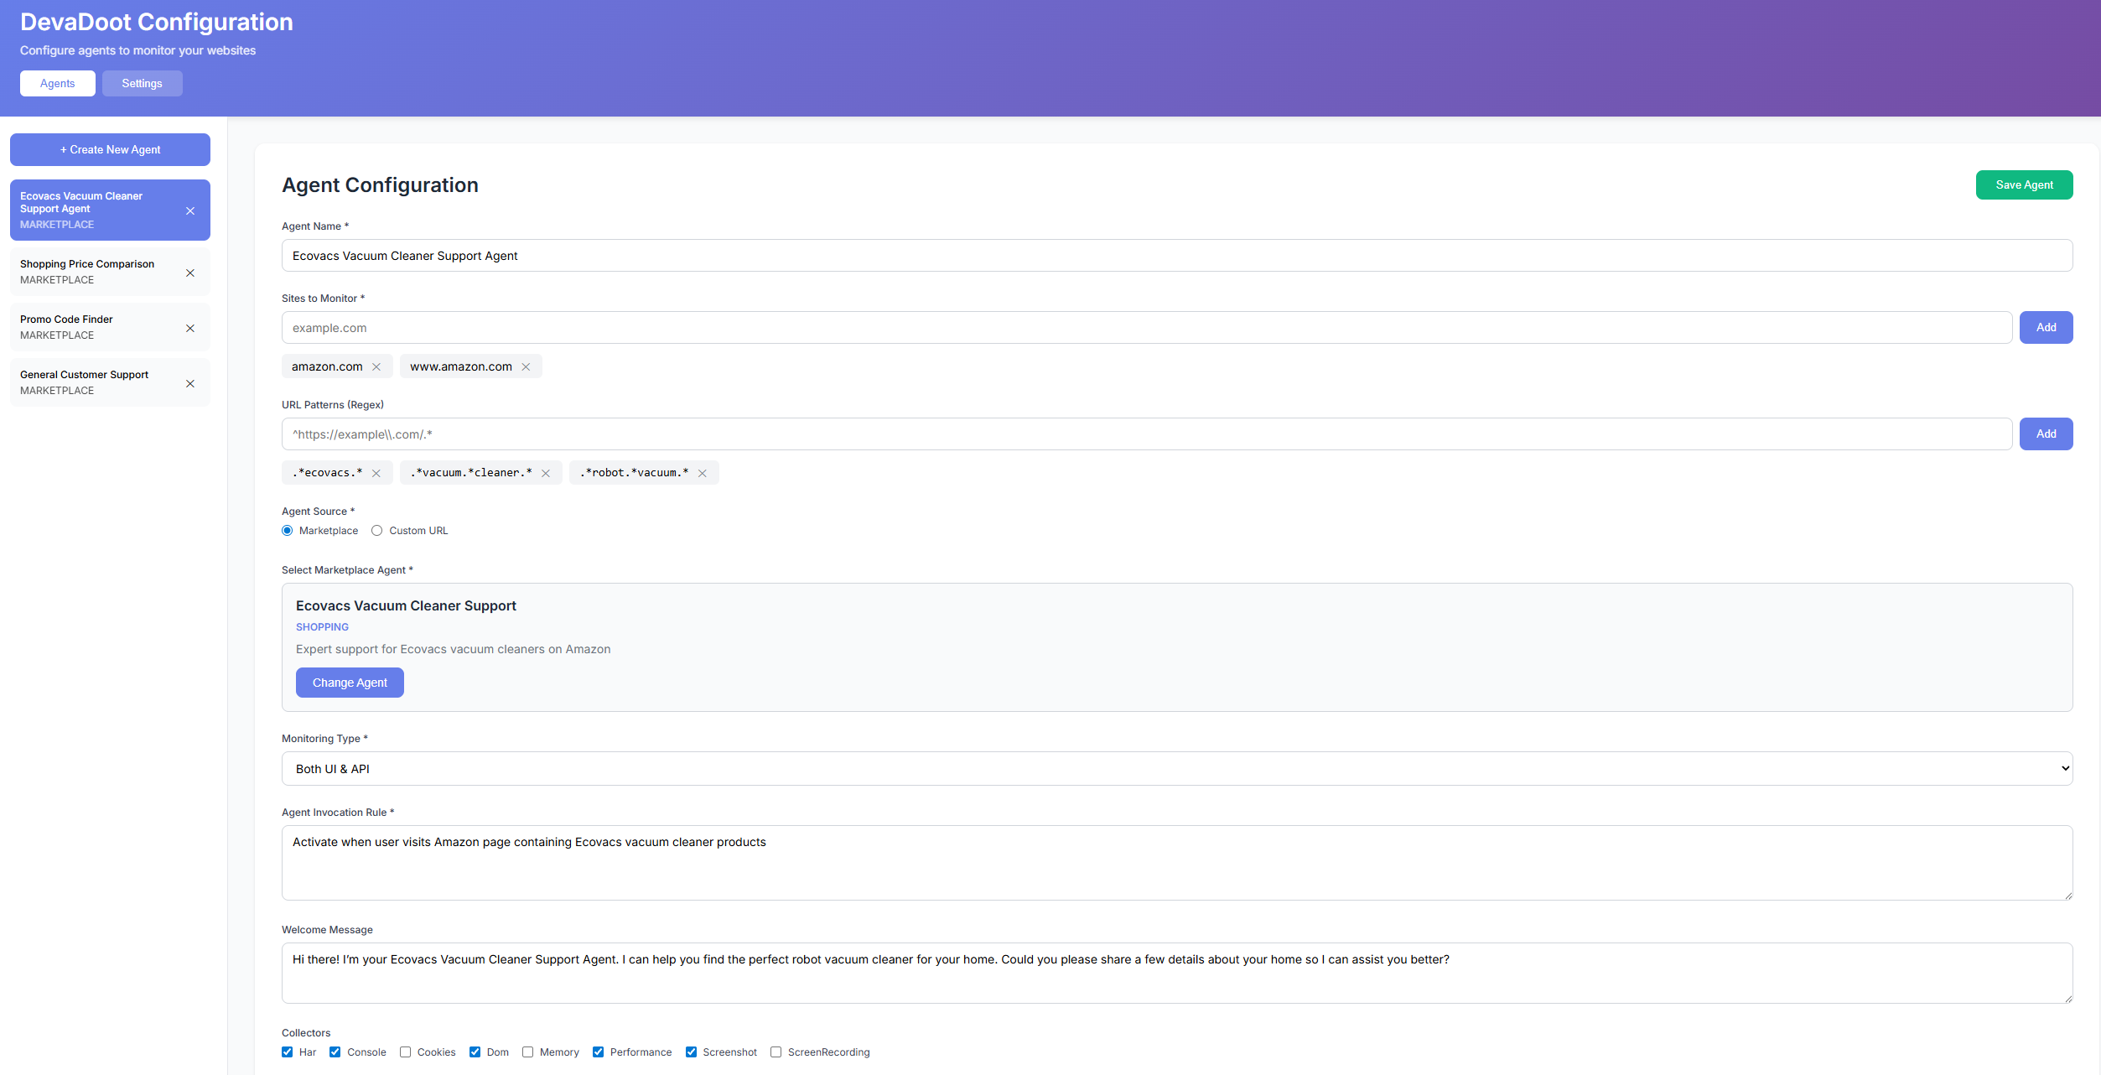Delete the General Customer Support agent

click(190, 383)
